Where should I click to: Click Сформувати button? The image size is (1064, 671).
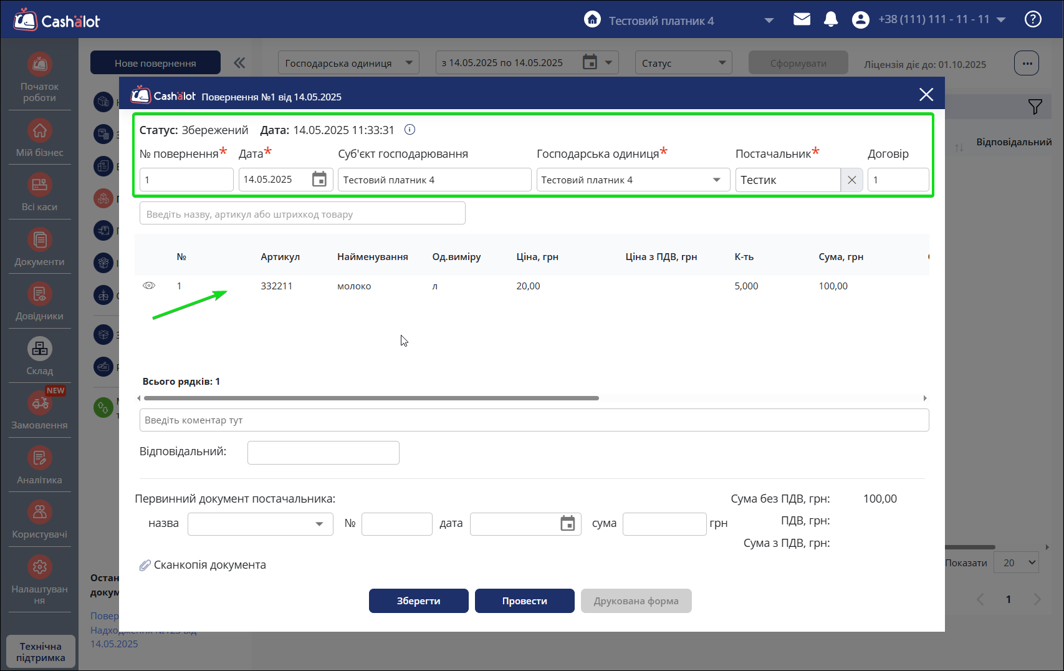pos(798,63)
